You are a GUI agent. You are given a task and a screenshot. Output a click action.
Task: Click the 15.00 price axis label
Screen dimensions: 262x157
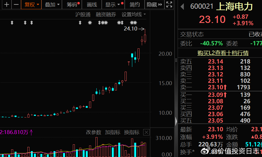[x=165, y=83]
